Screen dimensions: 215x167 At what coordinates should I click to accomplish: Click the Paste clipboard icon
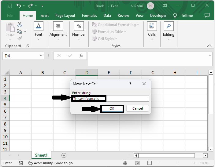(10, 27)
